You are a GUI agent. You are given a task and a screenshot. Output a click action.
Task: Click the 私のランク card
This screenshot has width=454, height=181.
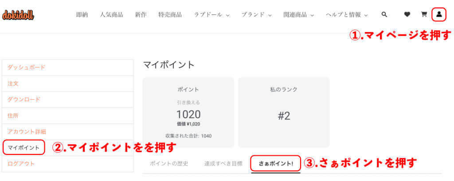pos(284,112)
